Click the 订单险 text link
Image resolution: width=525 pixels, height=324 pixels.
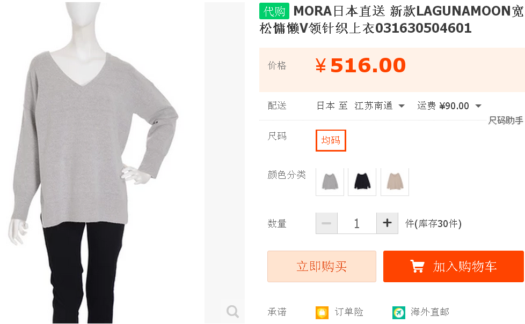point(349,312)
